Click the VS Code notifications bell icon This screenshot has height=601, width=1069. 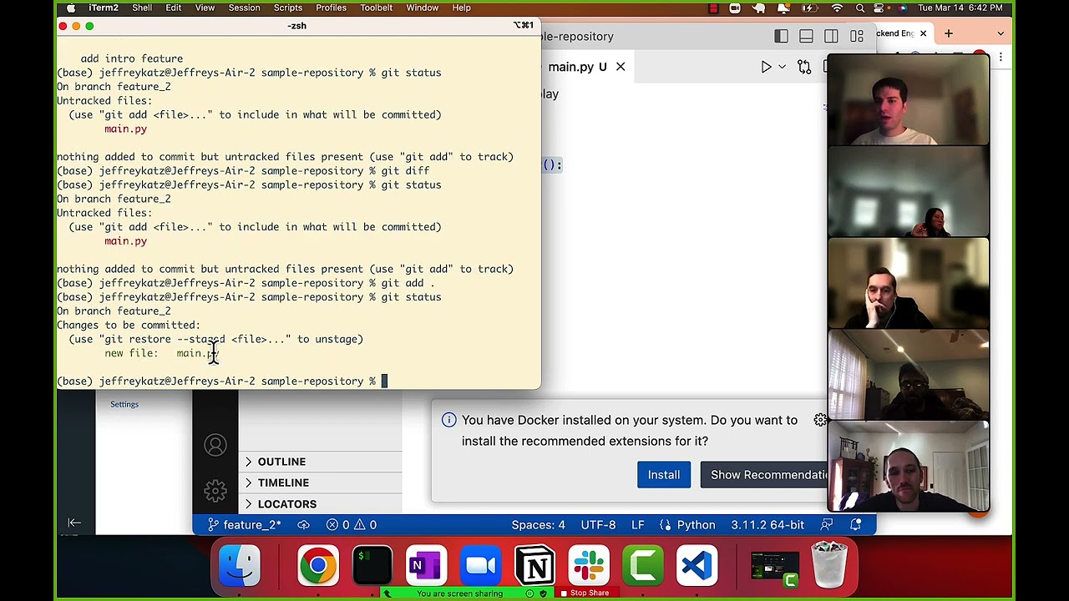pyautogui.click(x=856, y=525)
